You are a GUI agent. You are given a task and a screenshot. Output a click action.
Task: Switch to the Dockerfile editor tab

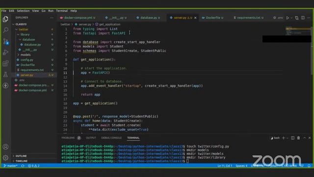click(212, 18)
